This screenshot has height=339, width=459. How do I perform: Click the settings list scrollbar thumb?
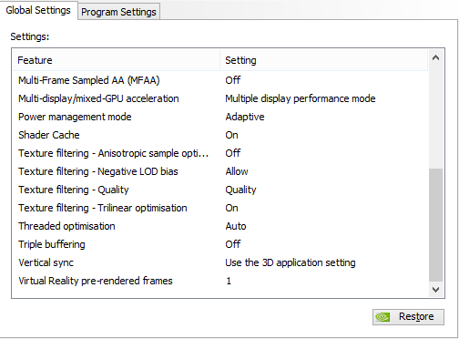(x=435, y=225)
